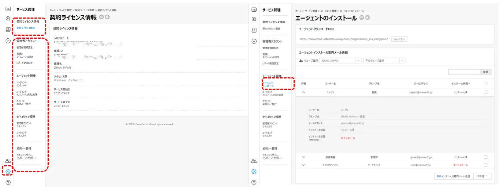Select the checkbox for the エクソセキュリティ row
The width and height of the screenshot is (500, 189).
(485, 165)
